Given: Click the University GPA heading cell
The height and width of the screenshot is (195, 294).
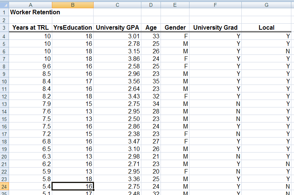Looking at the screenshot, I should 117,28.
